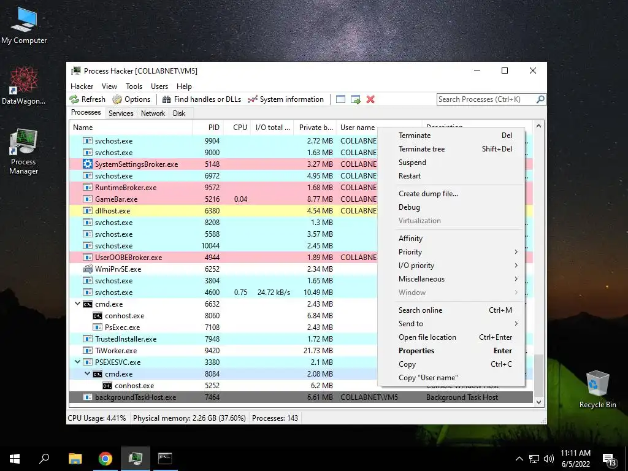Sort by the CPU column header

pyautogui.click(x=237, y=128)
